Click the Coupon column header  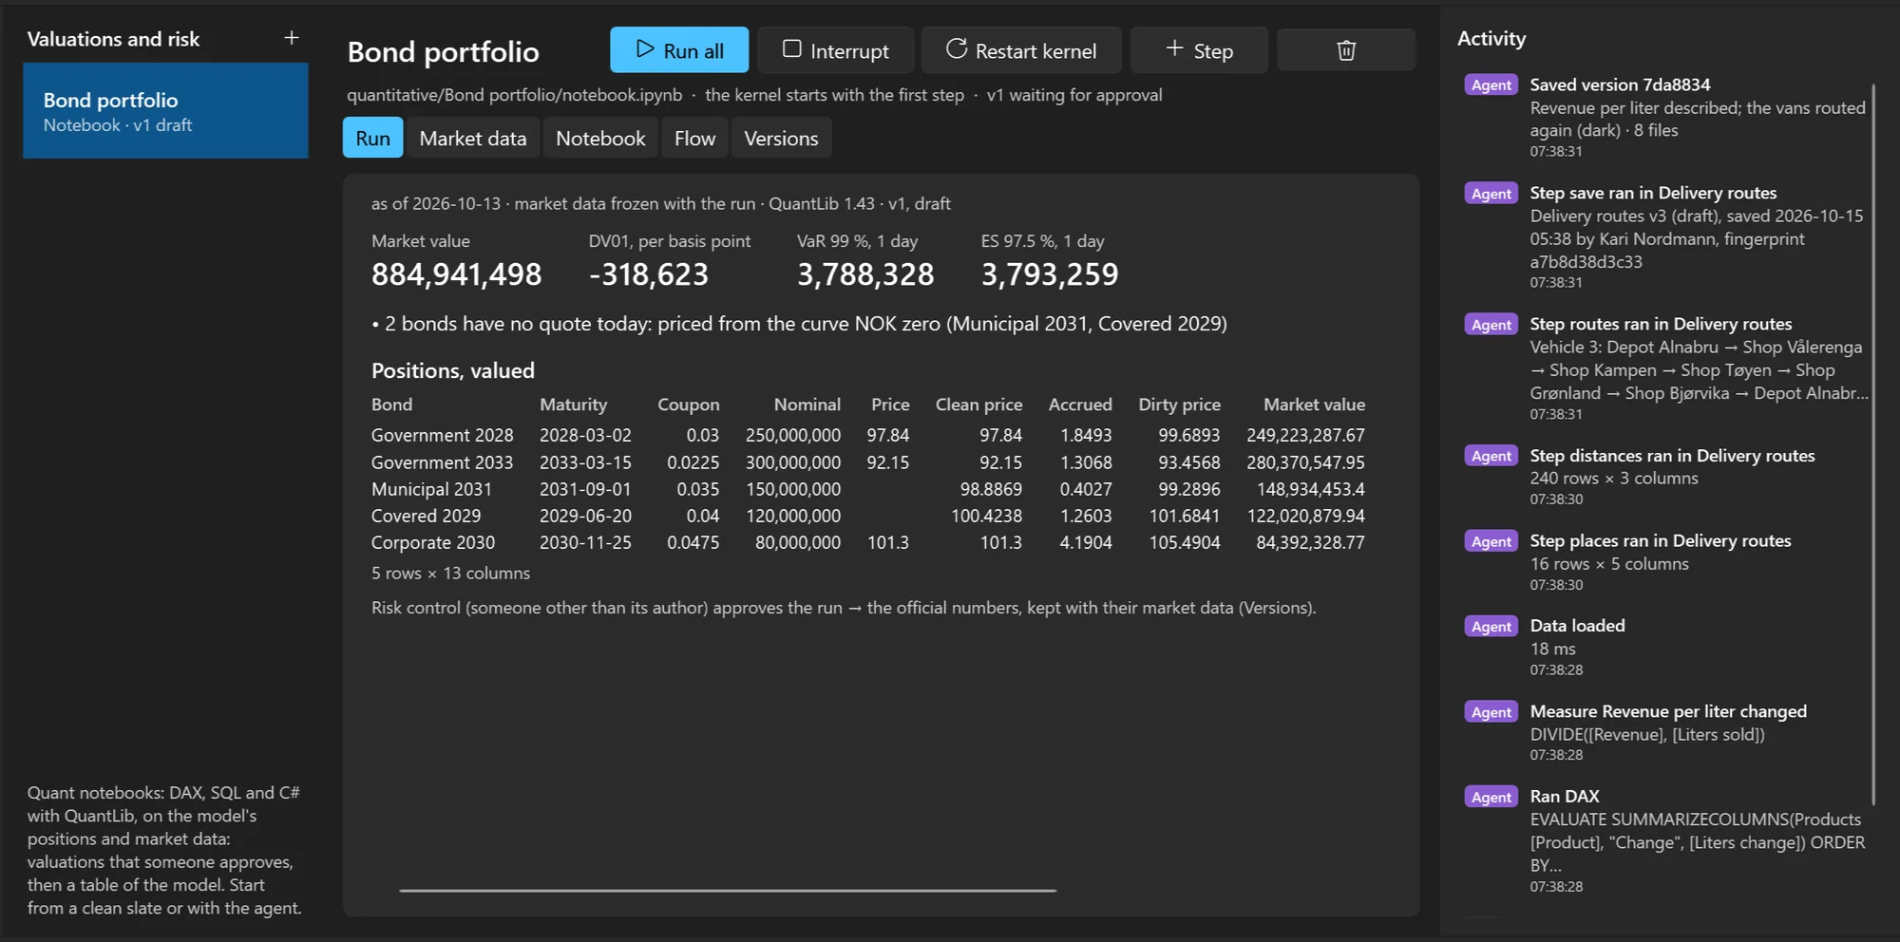[x=688, y=405]
